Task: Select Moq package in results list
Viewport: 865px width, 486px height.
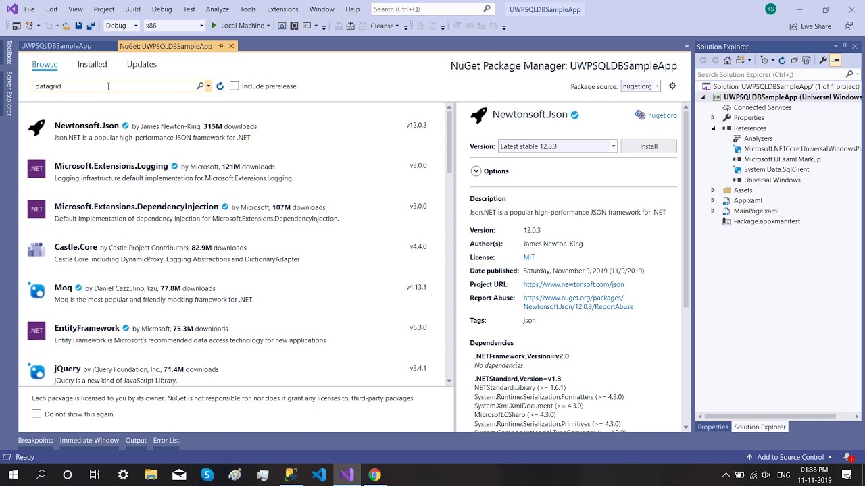Action: pos(232,293)
